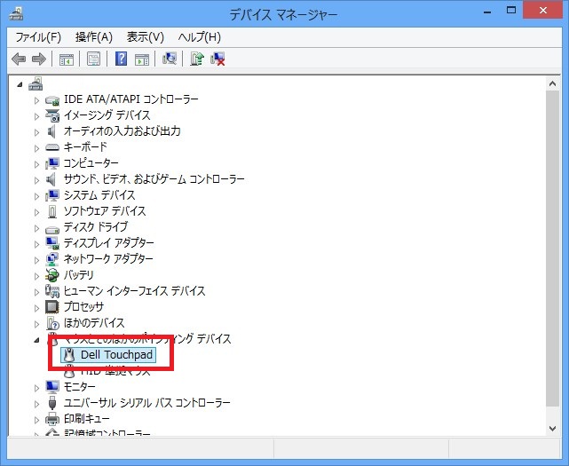Collapse the mouse and pointing devices node
This screenshot has width=569, height=466.
tap(36, 341)
